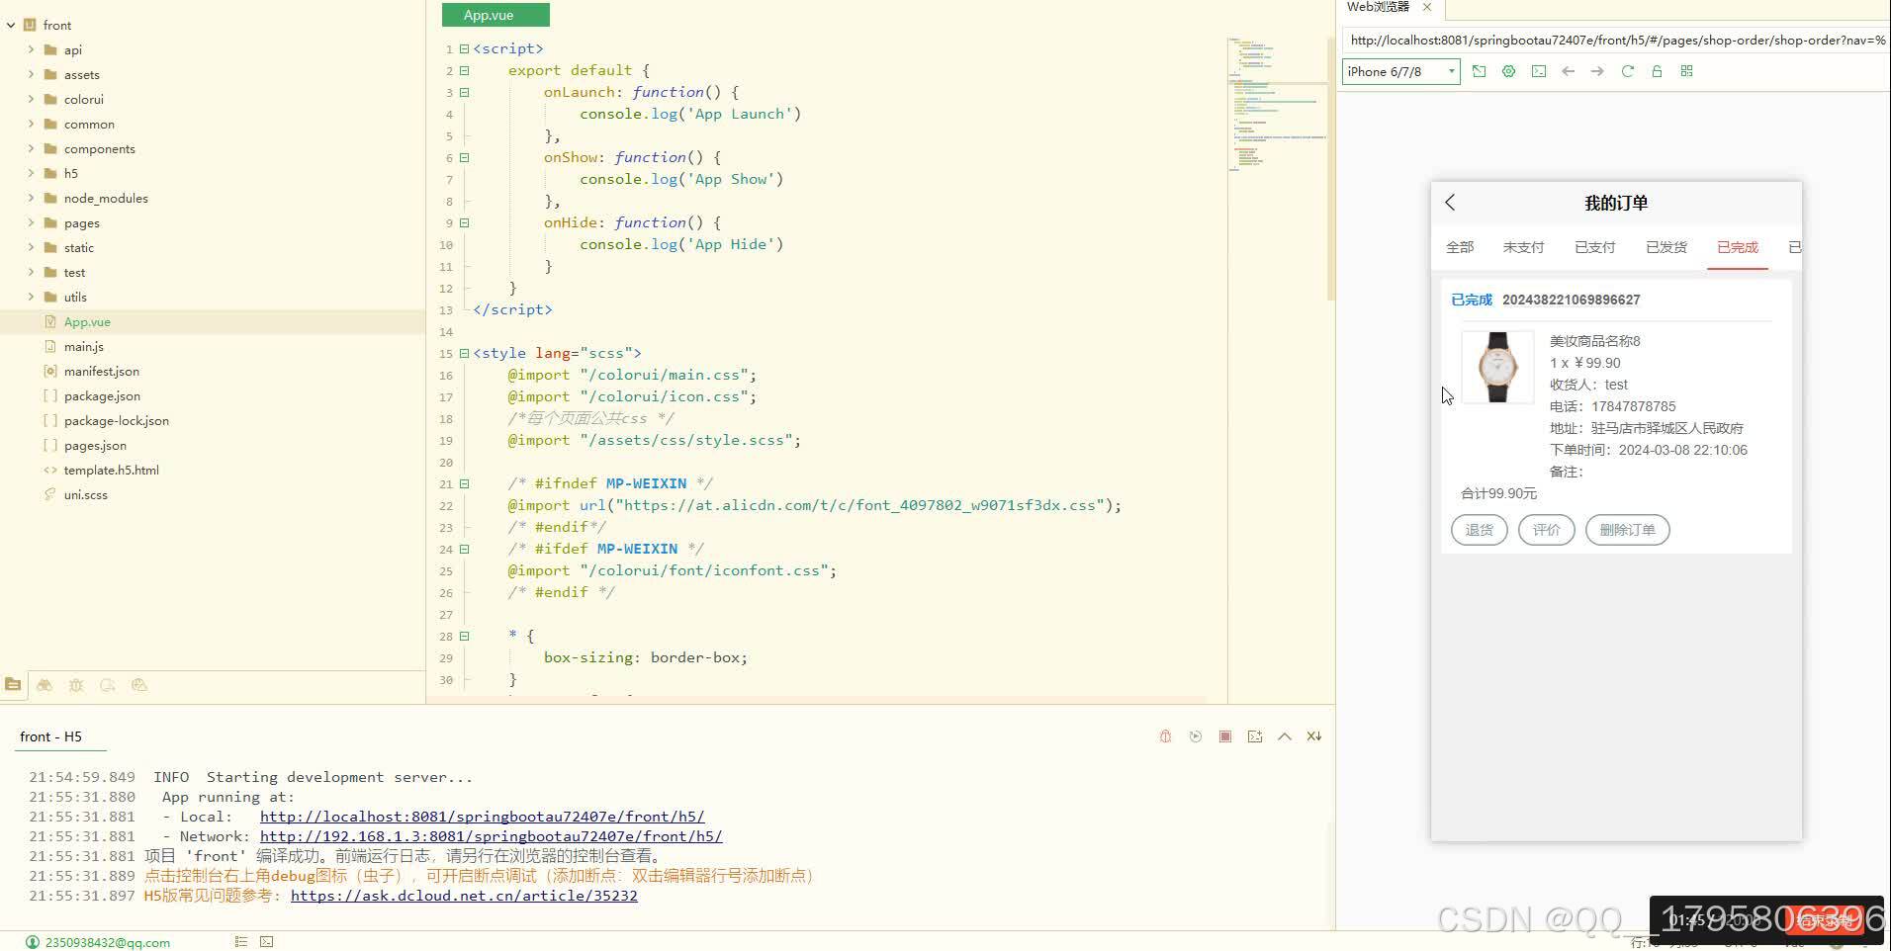
Task: Click the 2350938432@qq.com account in status bar
Action: pos(98,942)
